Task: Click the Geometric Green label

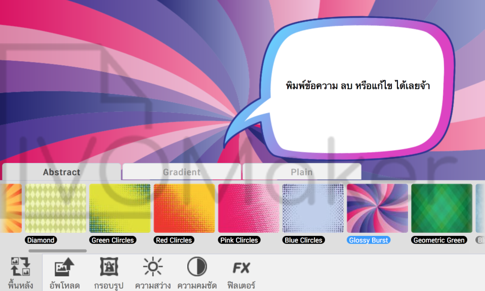Action: [x=439, y=240]
